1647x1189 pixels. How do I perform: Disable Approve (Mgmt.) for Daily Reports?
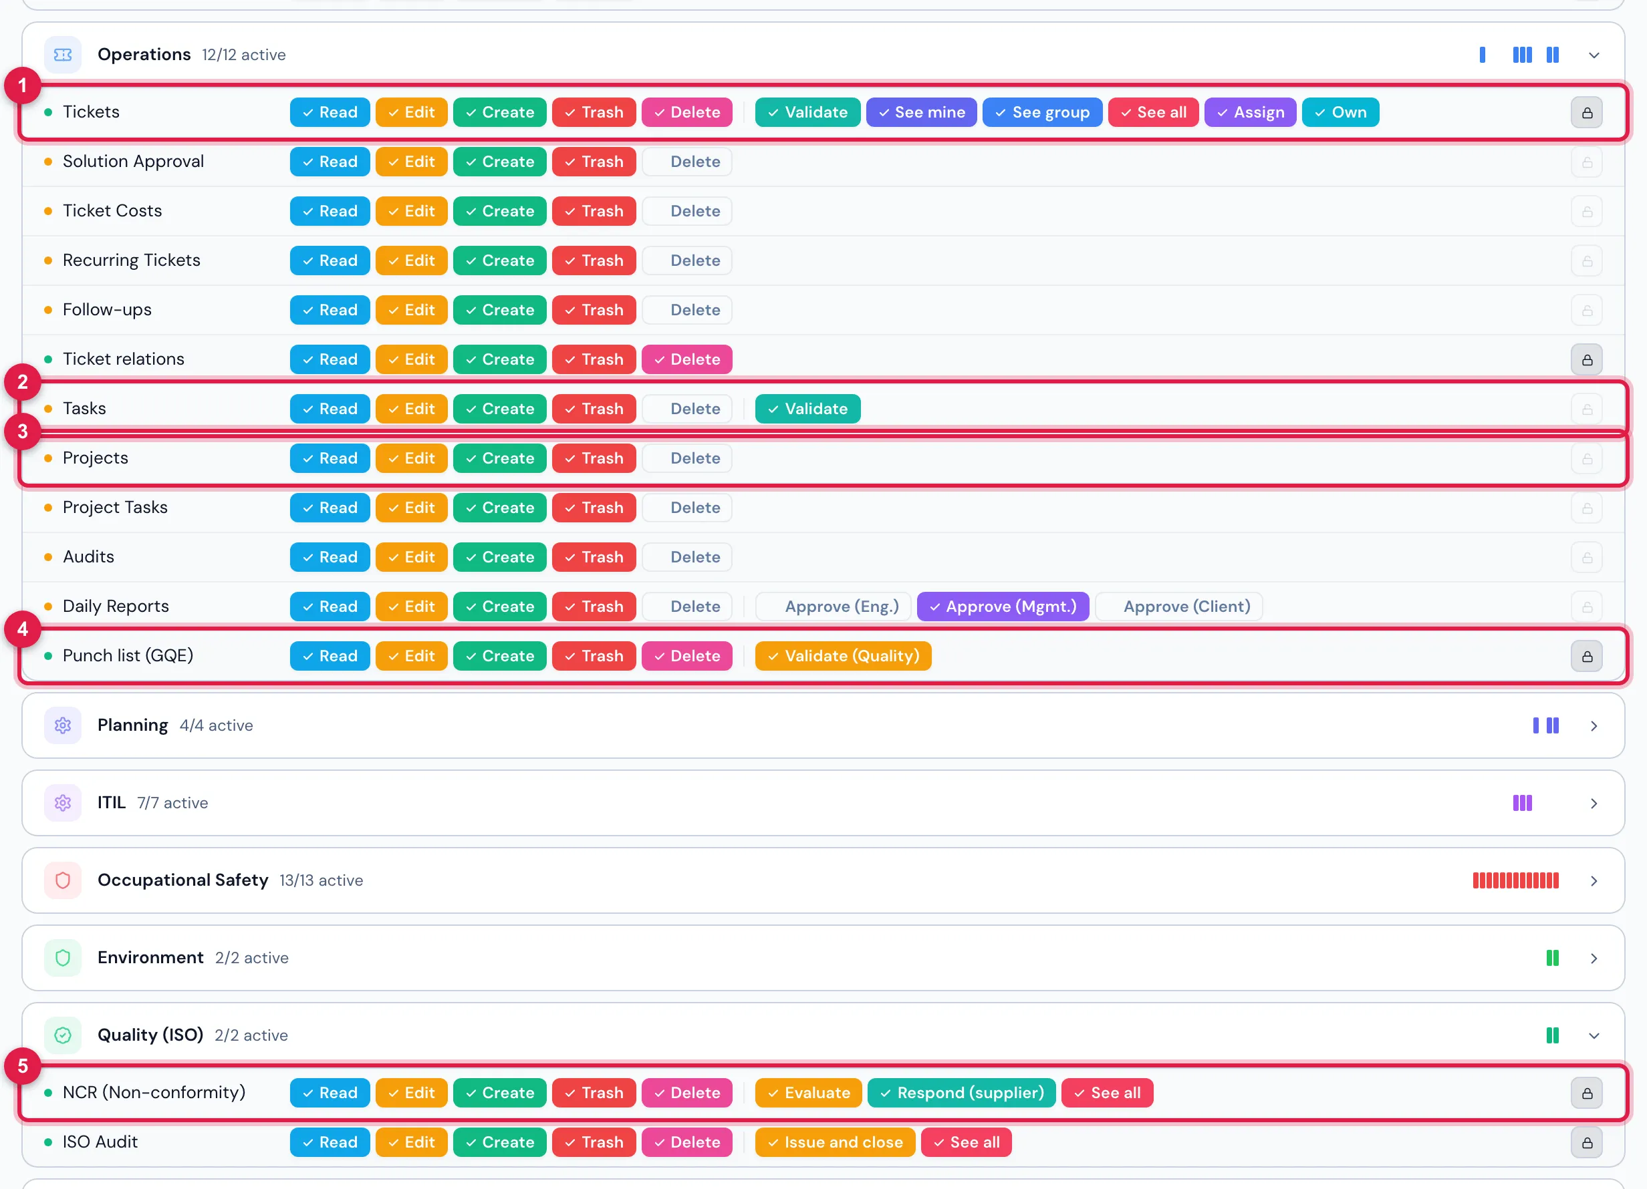[1003, 607]
